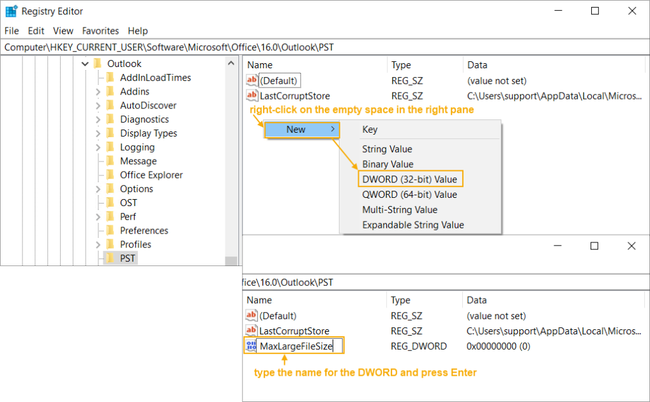This screenshot has height=402, width=650.
Task: Open the File menu
Action: (11, 31)
